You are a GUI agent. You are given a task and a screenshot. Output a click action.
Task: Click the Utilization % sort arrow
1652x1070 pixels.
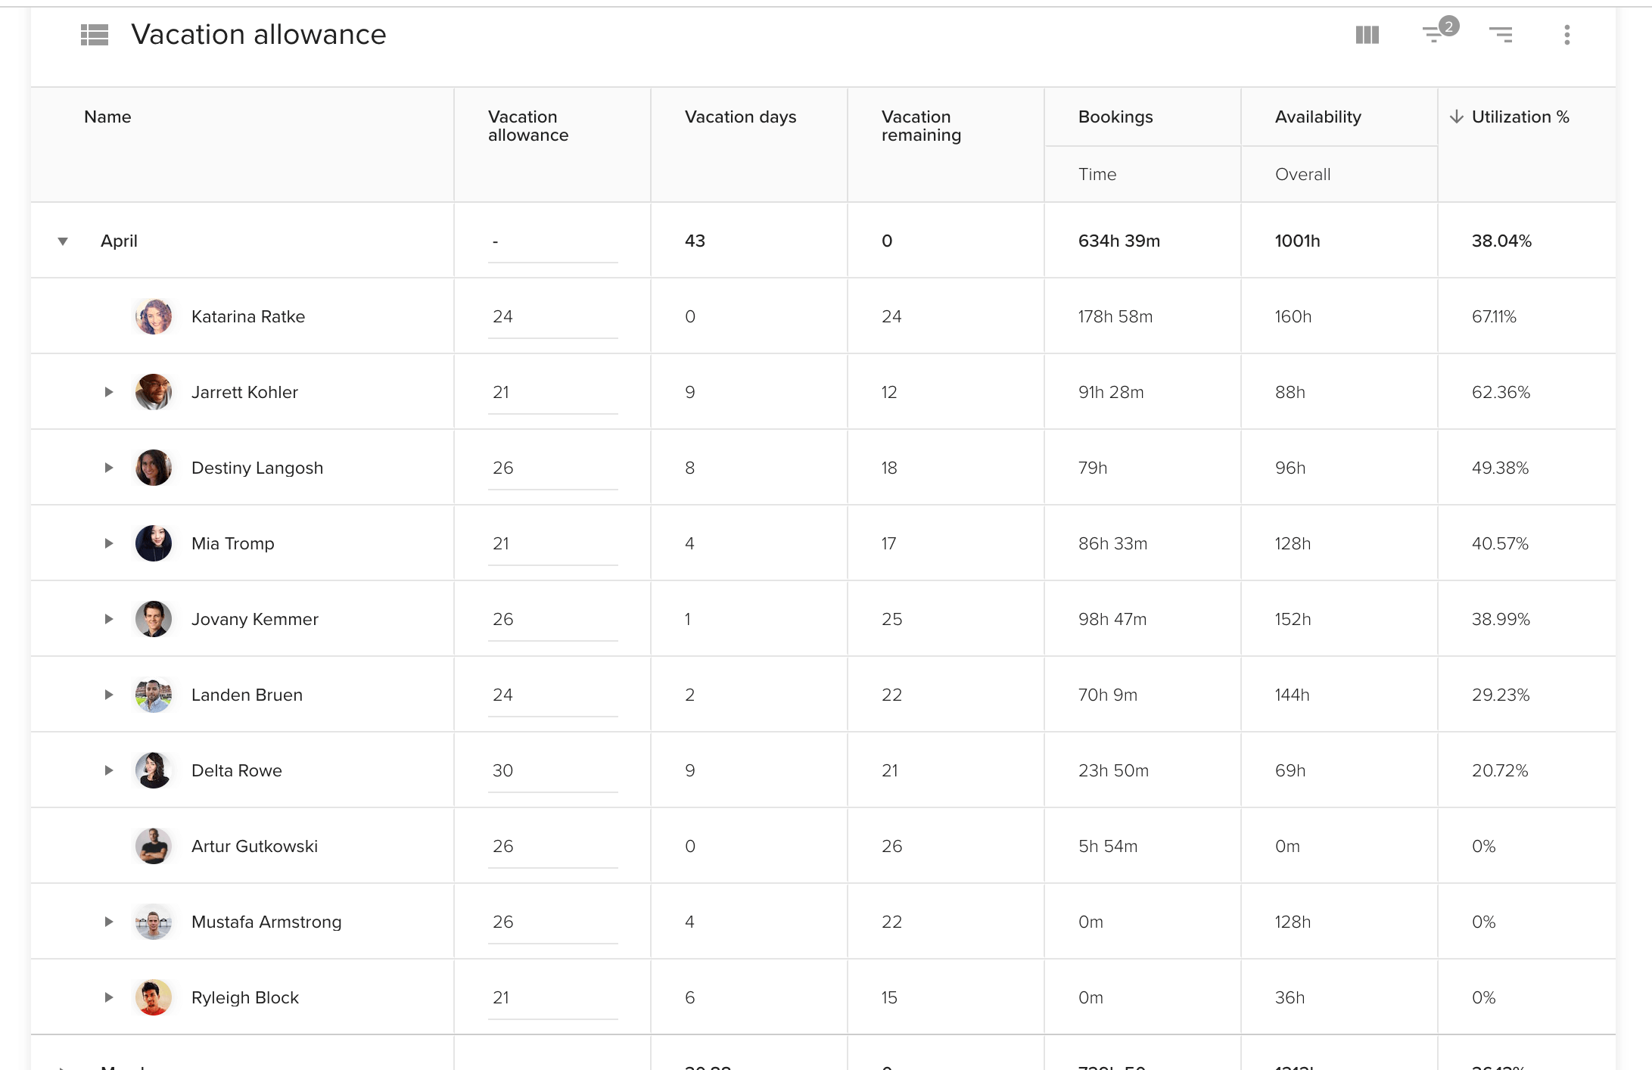coord(1456,117)
